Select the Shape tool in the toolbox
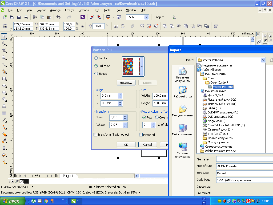Viewport: 273px width, 205px height. pos(4,44)
